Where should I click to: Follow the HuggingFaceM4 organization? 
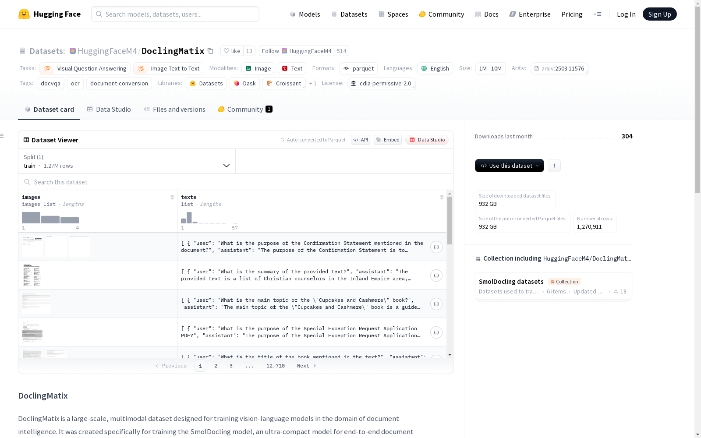[x=297, y=51]
